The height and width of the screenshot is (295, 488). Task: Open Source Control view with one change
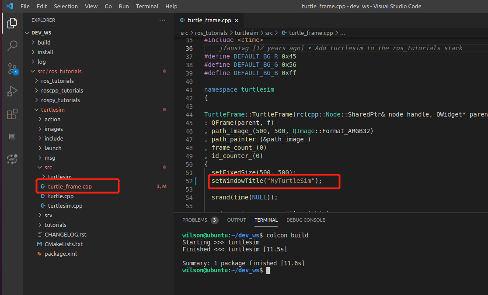12,69
